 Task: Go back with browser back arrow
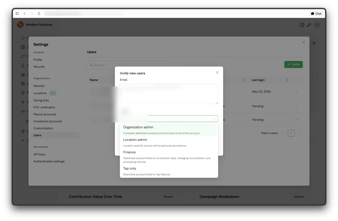(x=25, y=14)
